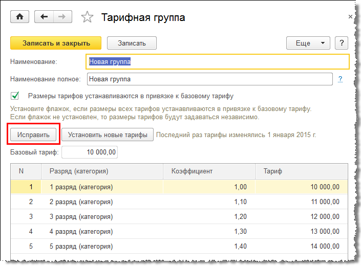The height and width of the screenshot is (266, 361).
Task: Open help with the ? button
Action: pos(341,43)
